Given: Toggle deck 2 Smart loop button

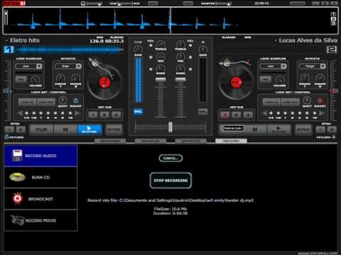Looking at the screenshot, I should click(320, 101).
